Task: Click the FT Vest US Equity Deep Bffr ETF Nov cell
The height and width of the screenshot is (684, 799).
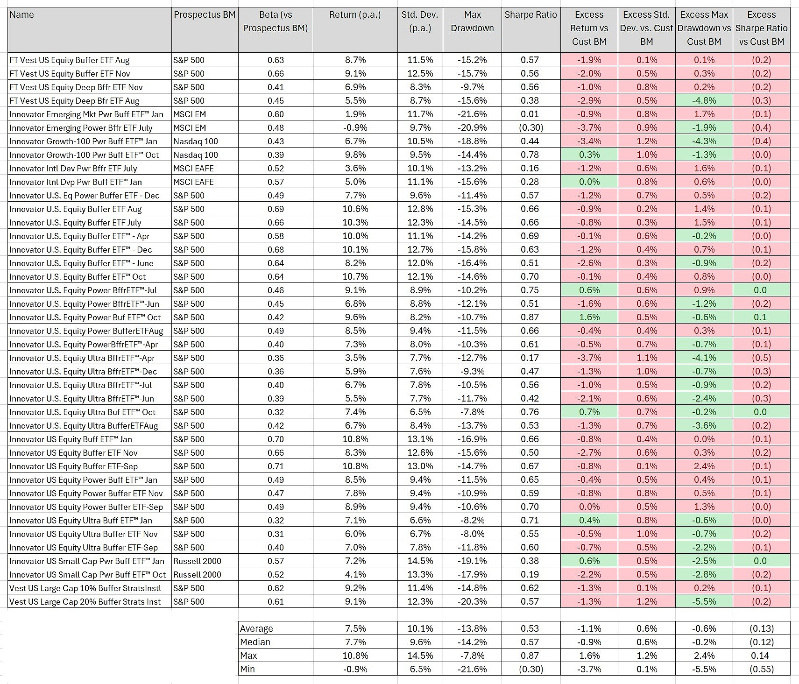Action: coord(90,87)
